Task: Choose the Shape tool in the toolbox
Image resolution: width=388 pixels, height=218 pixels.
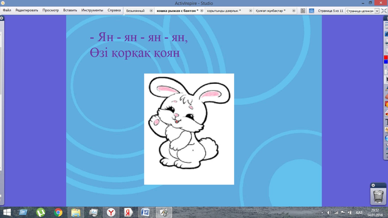Action: [386, 105]
